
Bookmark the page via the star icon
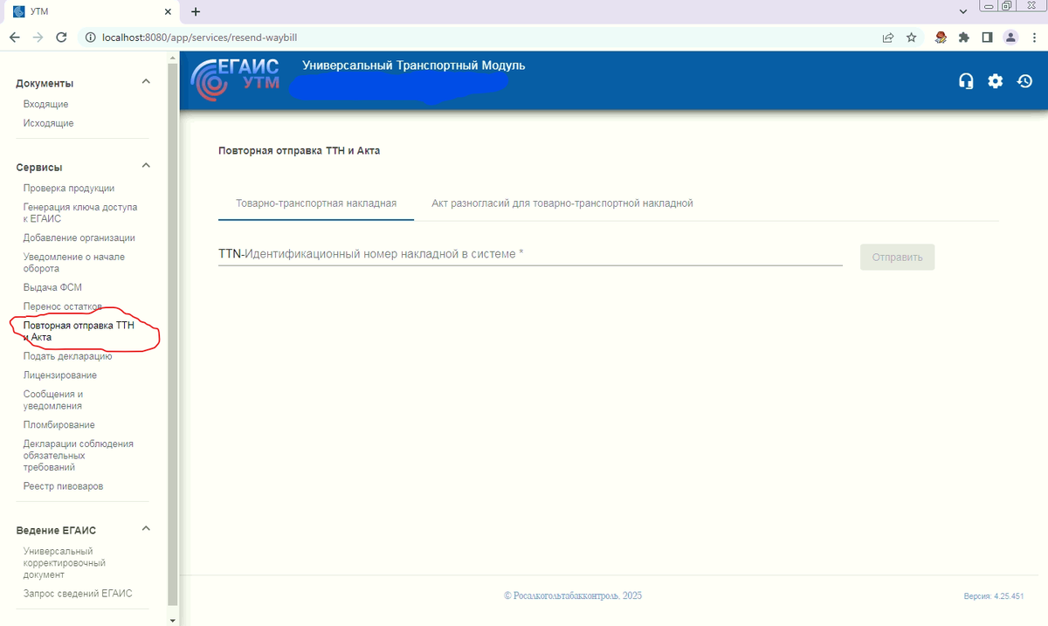point(911,38)
